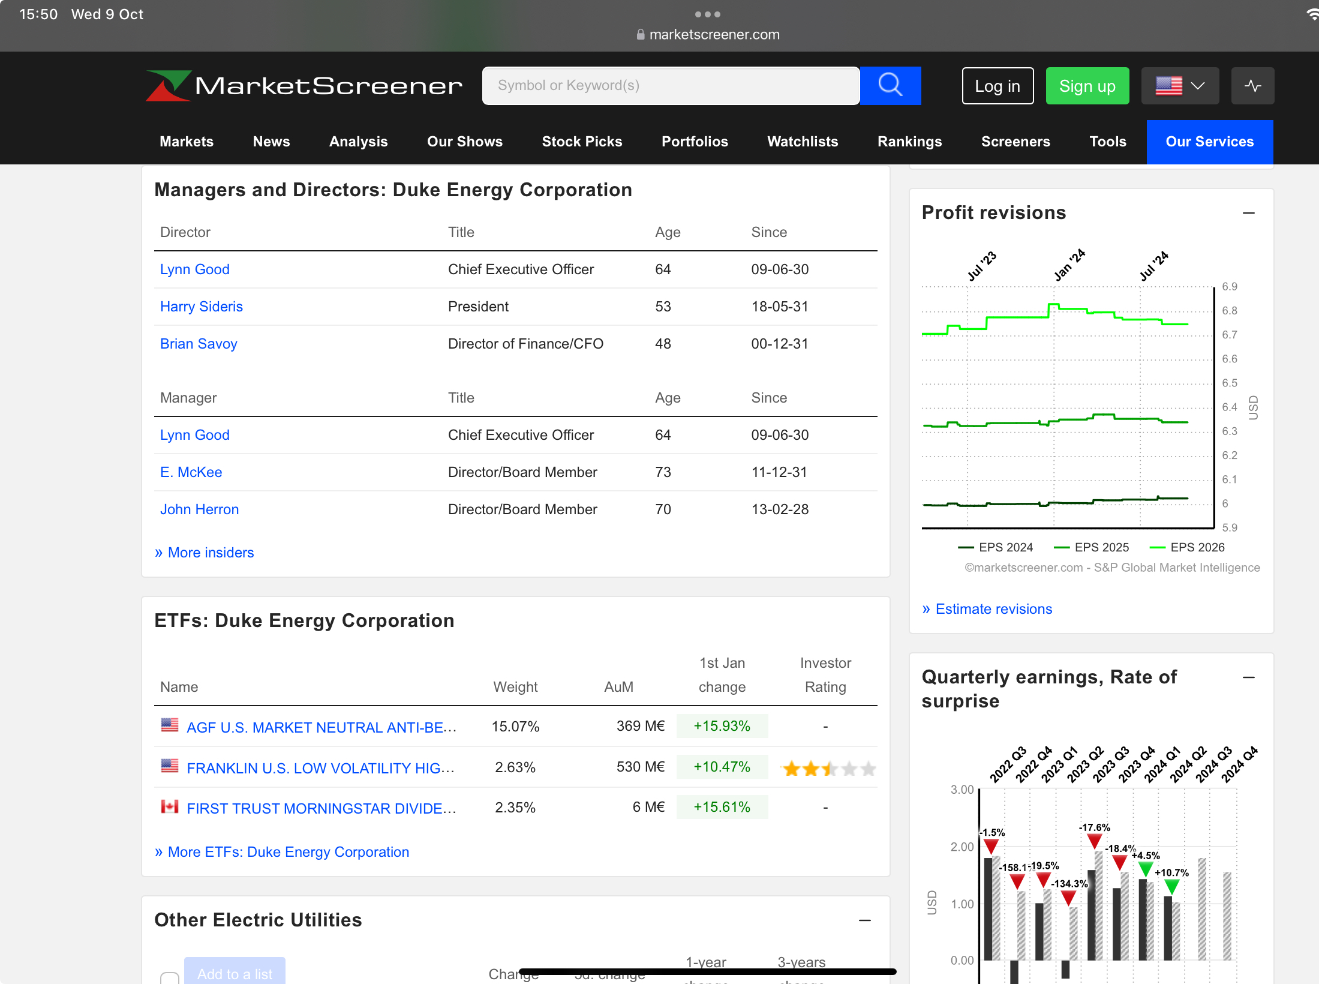This screenshot has height=984, width=1319.
Task: Open E. McKee profile link
Action: 191,472
